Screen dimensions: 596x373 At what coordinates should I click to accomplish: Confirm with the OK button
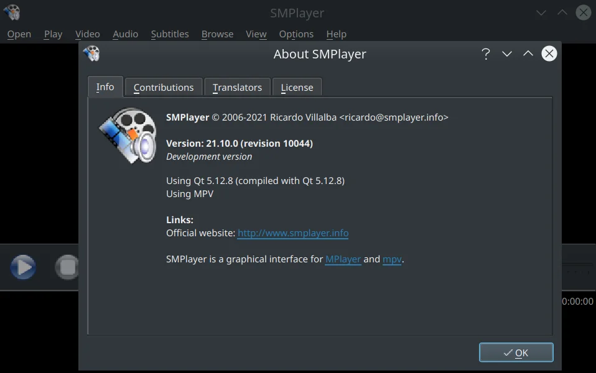tap(516, 352)
